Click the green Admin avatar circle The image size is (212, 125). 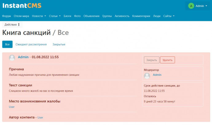coord(191,6)
